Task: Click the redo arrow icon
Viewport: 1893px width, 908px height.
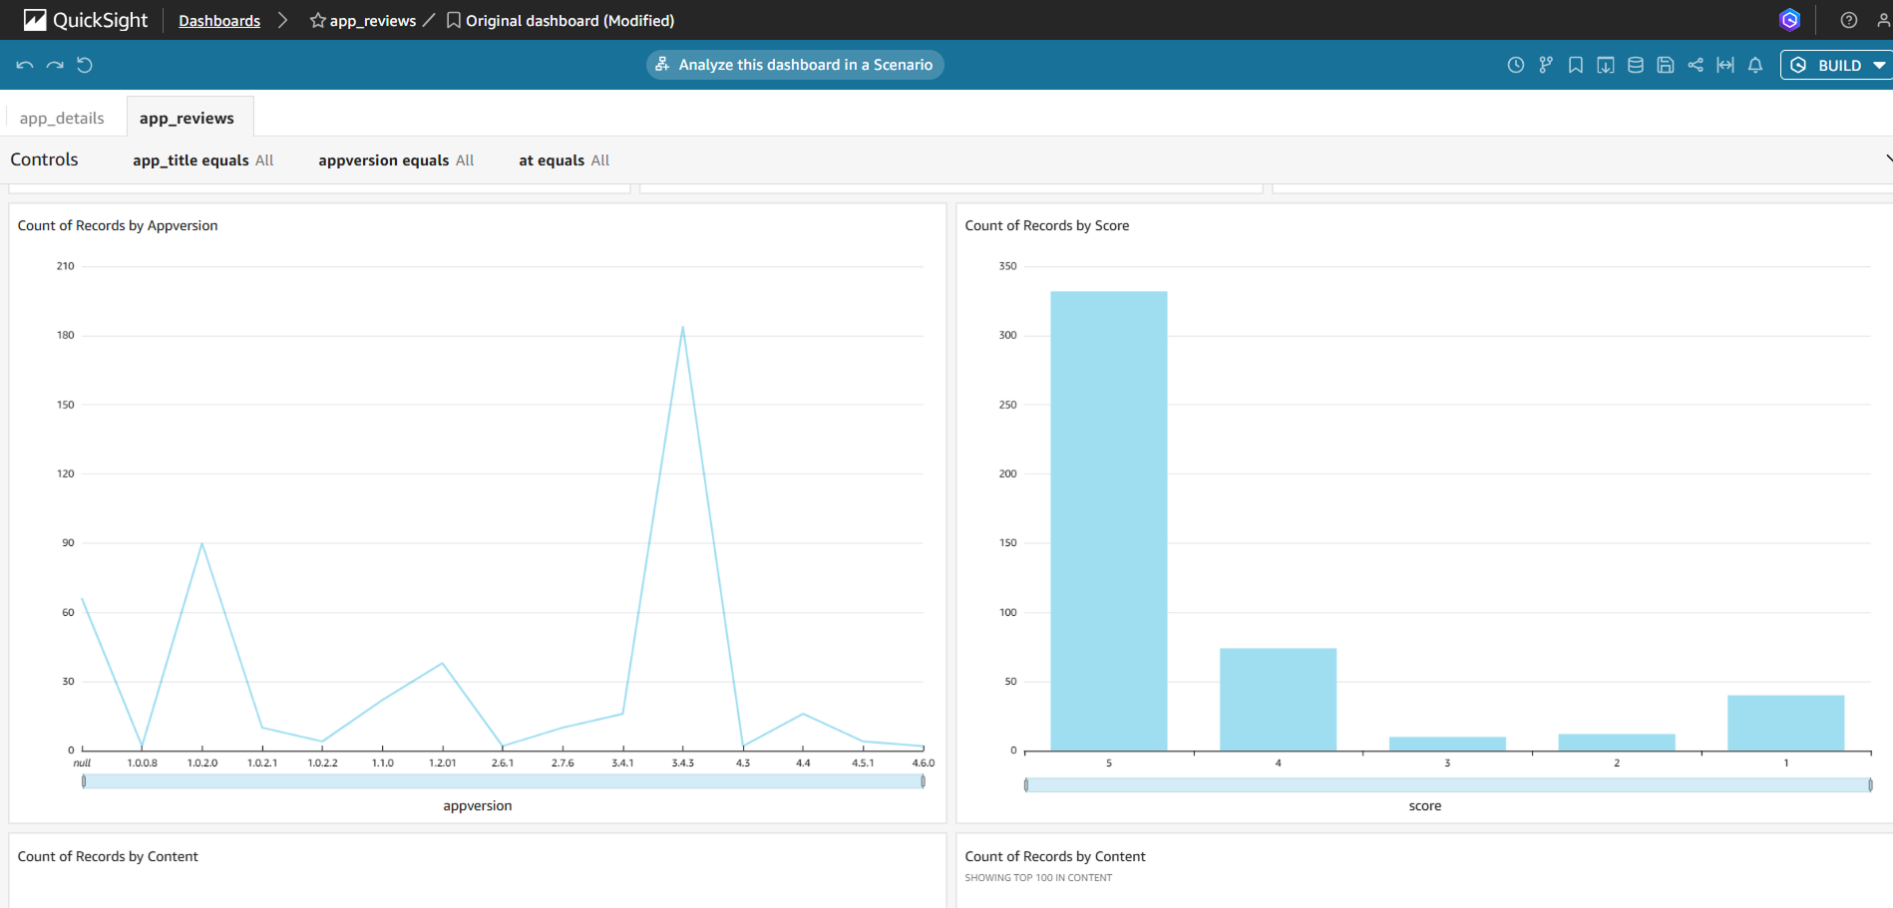Action: pyautogui.click(x=55, y=65)
